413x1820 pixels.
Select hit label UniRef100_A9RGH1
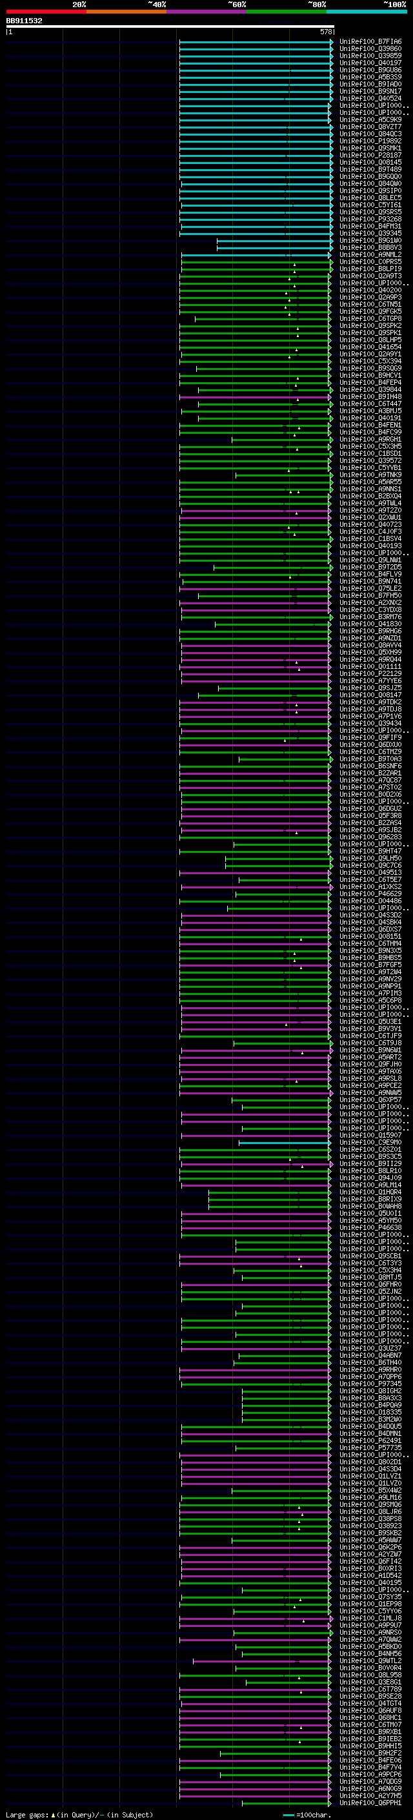(x=370, y=440)
